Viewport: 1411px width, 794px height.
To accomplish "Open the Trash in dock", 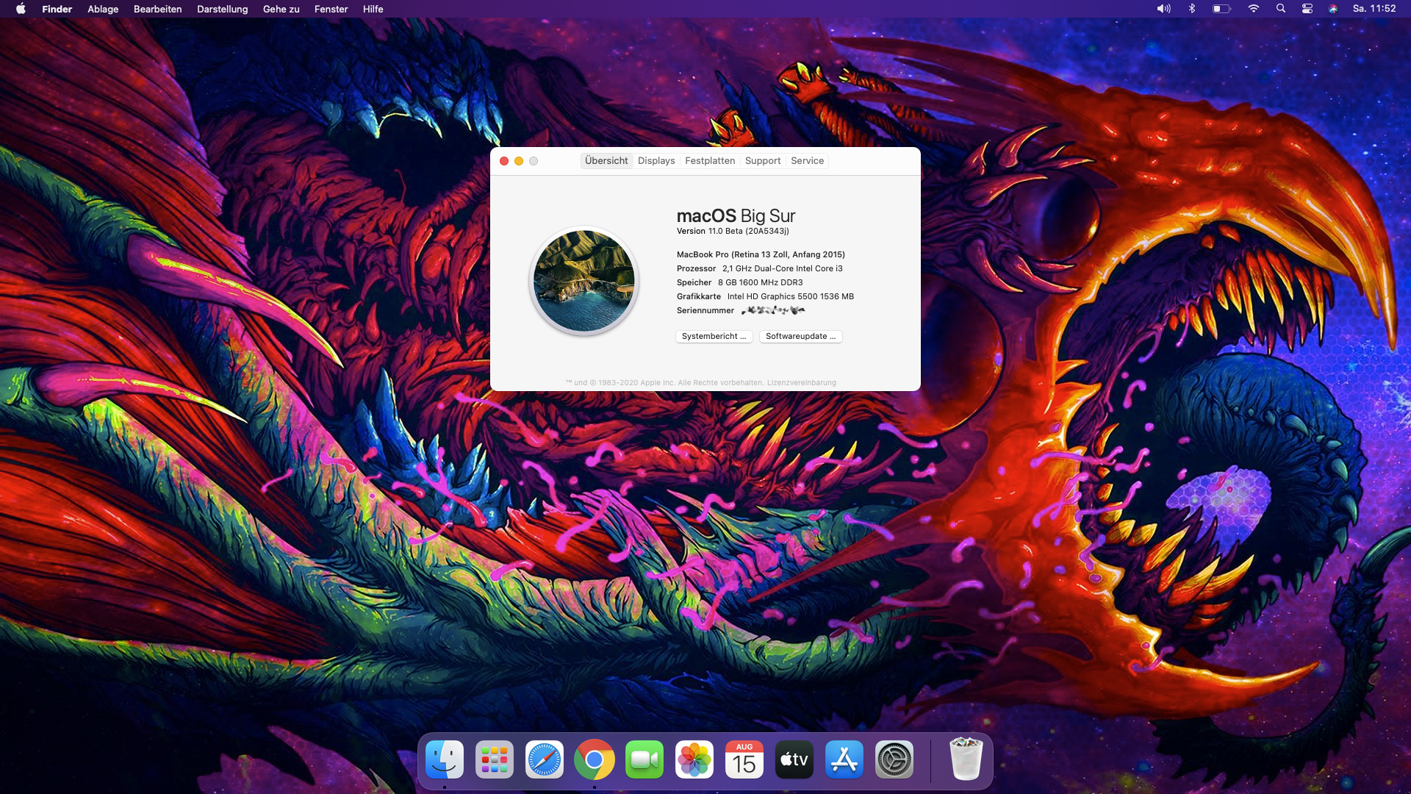I will [966, 759].
